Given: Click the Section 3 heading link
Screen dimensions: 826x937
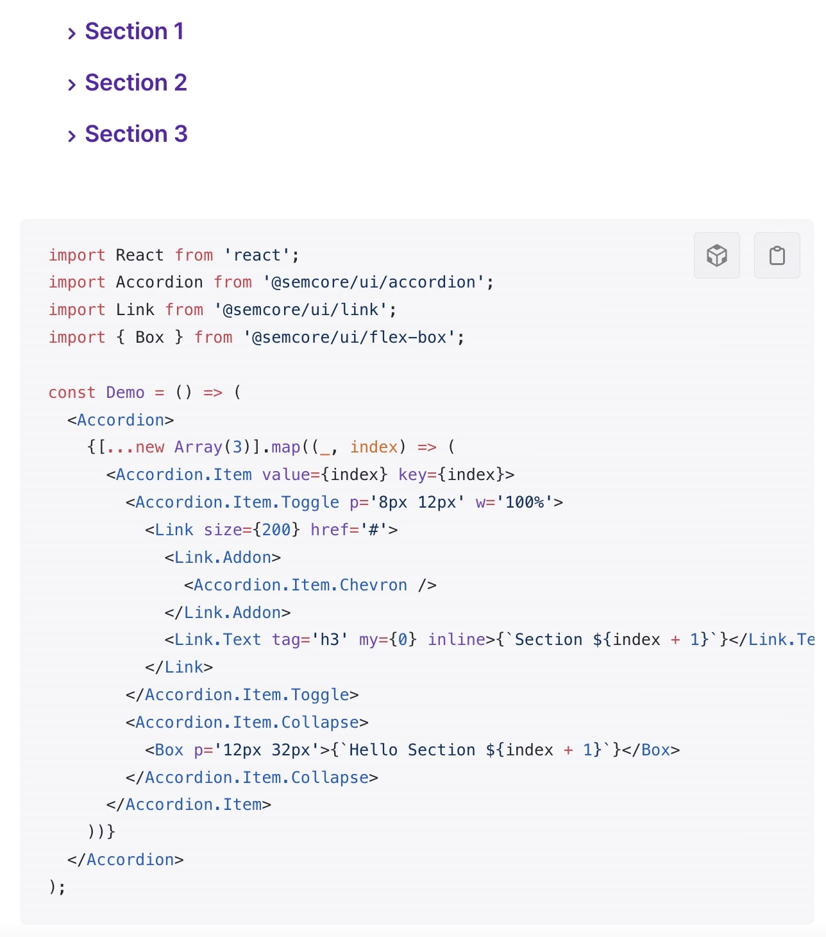Looking at the screenshot, I should pyautogui.click(x=136, y=134).
